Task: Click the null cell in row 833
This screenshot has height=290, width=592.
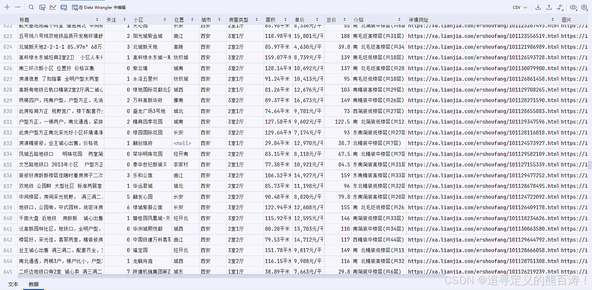Action: click(185, 143)
